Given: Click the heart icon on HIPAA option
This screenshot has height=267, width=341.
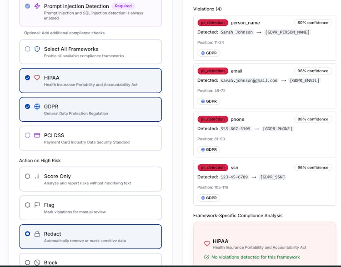Looking at the screenshot, I should [x=37, y=78].
